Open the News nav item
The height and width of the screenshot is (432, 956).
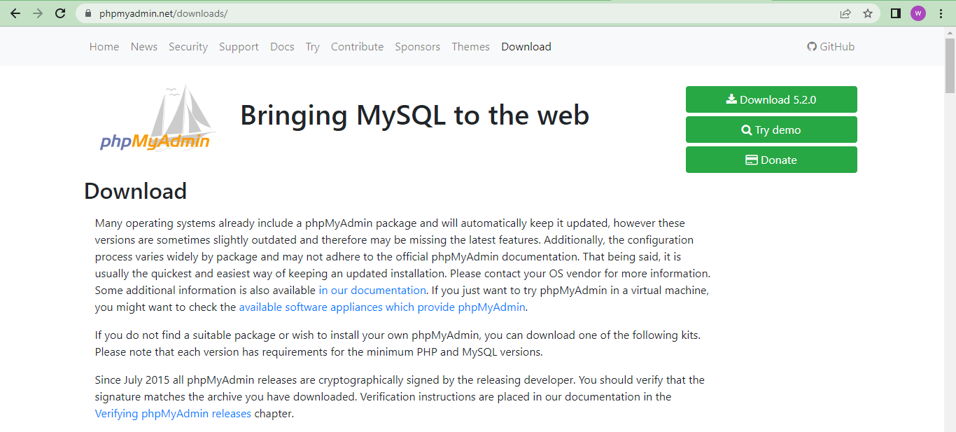pos(144,47)
